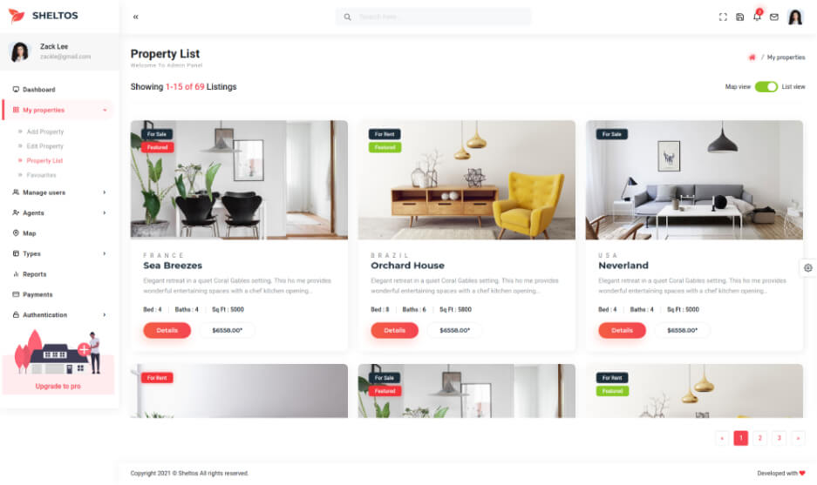Image resolution: width=817 pixels, height=485 pixels.
Task: Click Upgrade to pro link
Action: pyautogui.click(x=58, y=386)
